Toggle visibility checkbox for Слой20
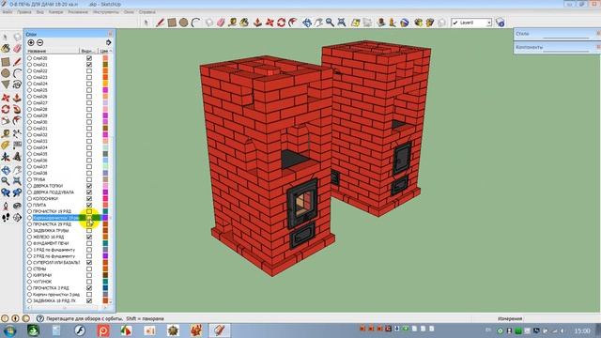The image size is (601, 338). [89, 58]
